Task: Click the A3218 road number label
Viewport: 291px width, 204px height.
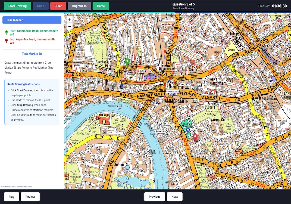Action: 252,154
